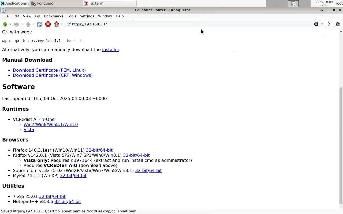Open the Settings menu
The image size is (343, 214).
(x=87, y=16)
